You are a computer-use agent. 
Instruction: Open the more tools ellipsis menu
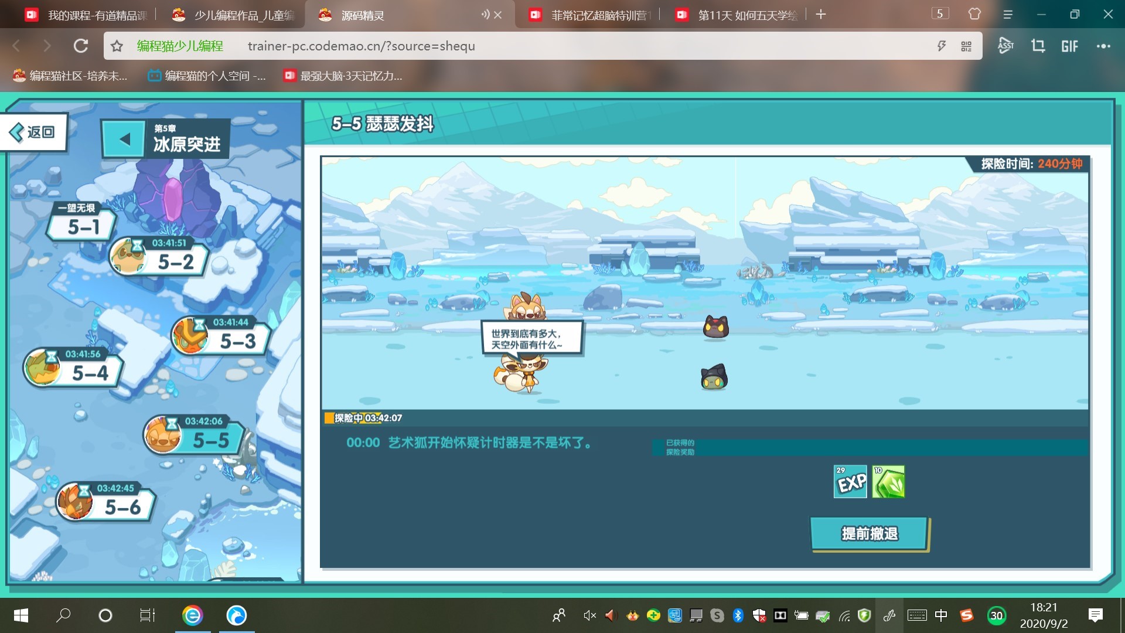coord(1103,46)
